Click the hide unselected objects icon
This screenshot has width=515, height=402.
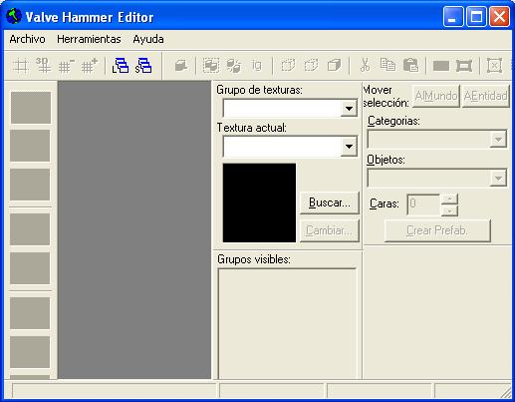point(311,66)
